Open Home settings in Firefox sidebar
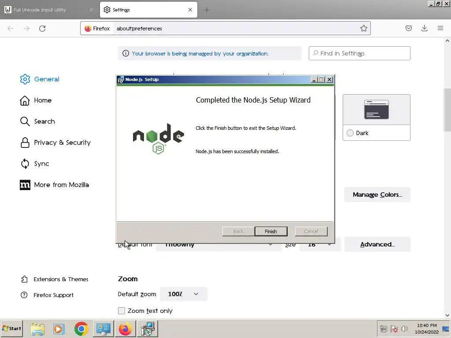The width and height of the screenshot is (451, 338). click(36, 100)
